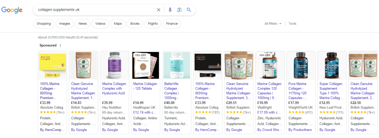379x138 pixels.
Task: Switch to the Images tab
Action: click(x=64, y=24)
